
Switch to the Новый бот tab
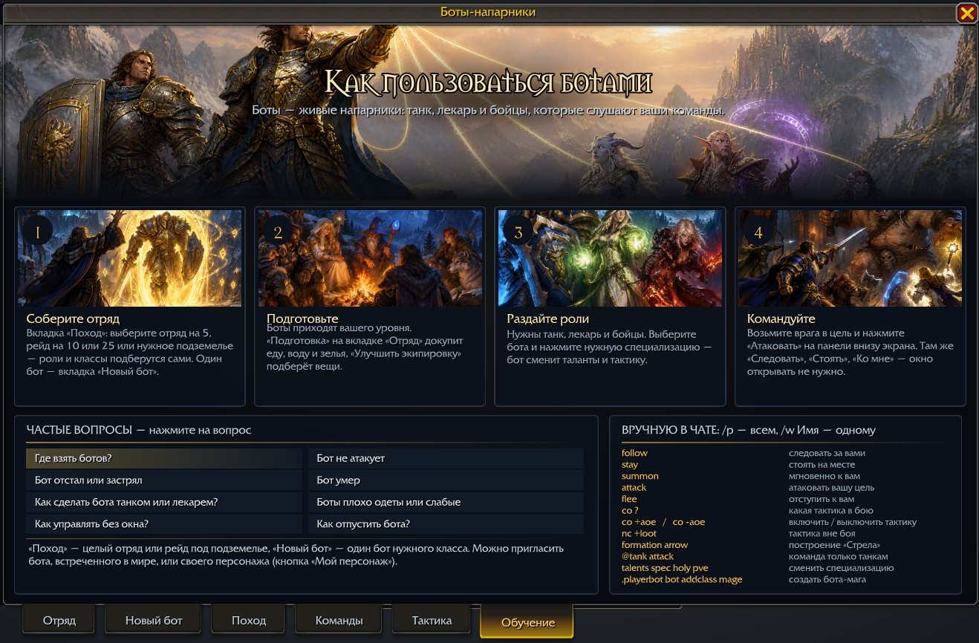coord(154,620)
